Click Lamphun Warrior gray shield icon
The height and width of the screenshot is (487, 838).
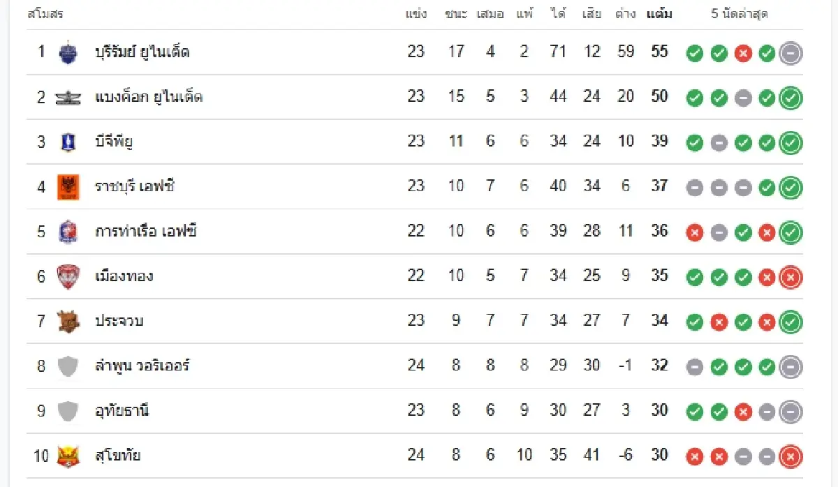pos(68,366)
